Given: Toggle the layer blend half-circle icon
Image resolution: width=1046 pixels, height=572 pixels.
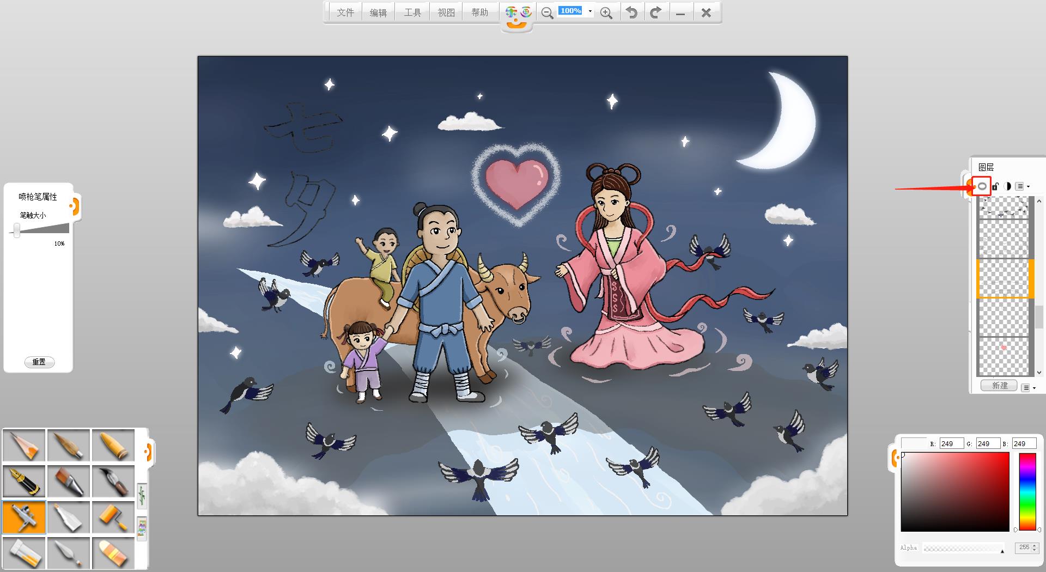Looking at the screenshot, I should pos(1007,186).
